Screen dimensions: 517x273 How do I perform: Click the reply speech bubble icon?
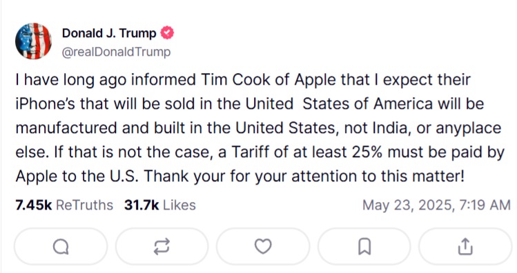61,247
